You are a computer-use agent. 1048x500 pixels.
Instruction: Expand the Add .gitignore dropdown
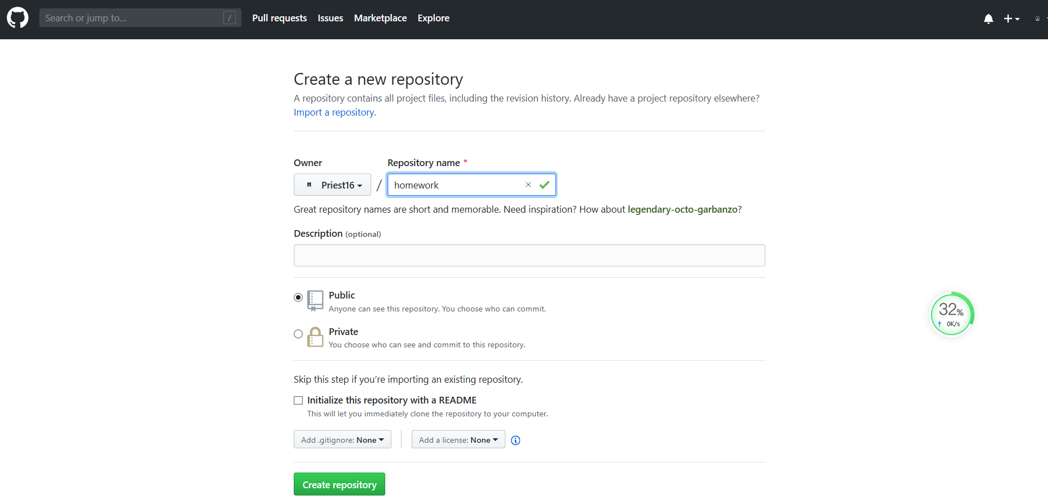pyautogui.click(x=342, y=439)
